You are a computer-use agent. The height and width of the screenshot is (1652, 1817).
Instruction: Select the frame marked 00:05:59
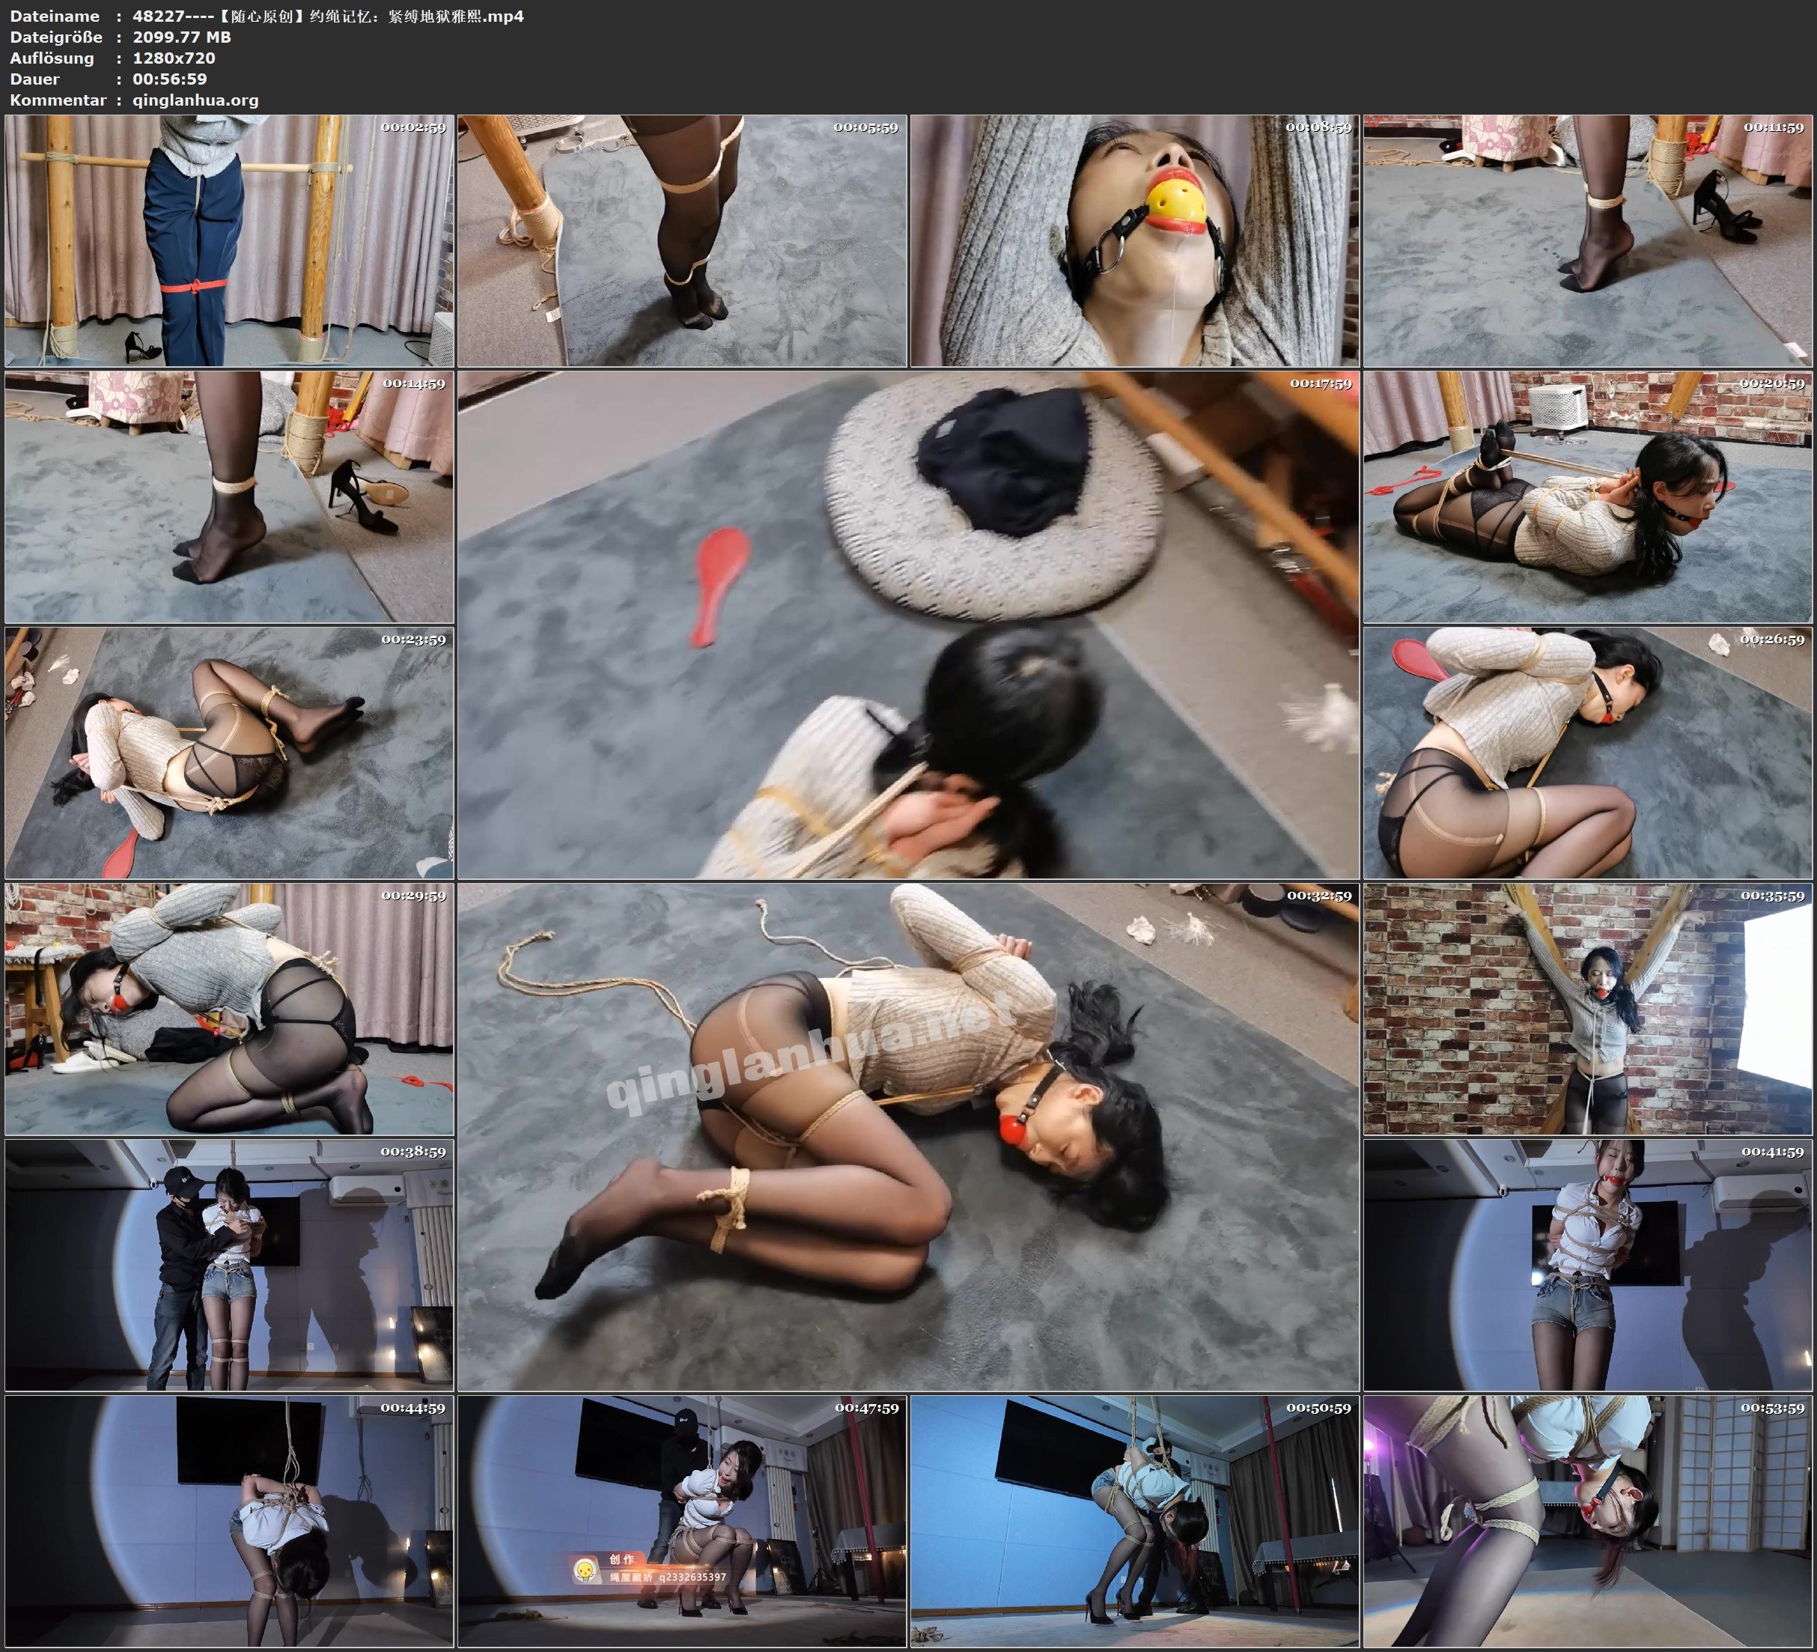[681, 241]
